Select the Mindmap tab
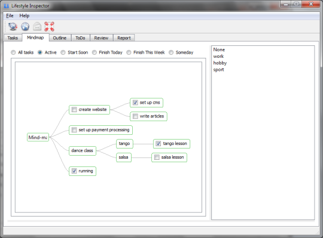 [x=35, y=38]
